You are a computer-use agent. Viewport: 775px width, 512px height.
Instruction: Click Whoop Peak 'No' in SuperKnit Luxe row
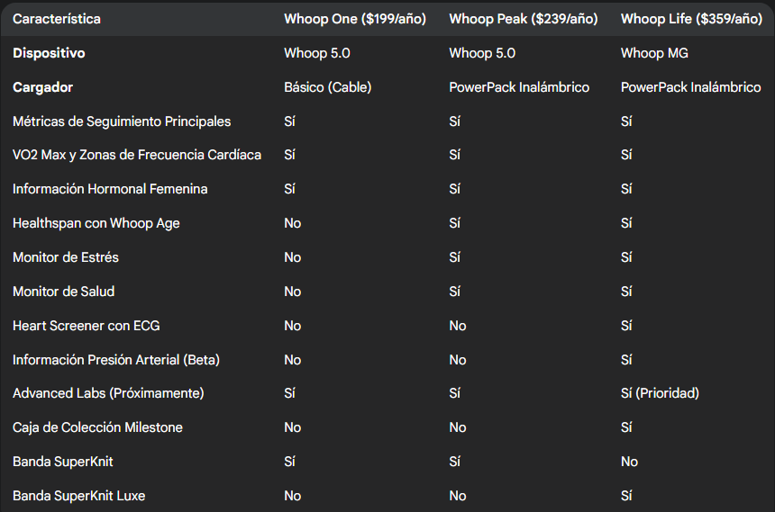458,496
